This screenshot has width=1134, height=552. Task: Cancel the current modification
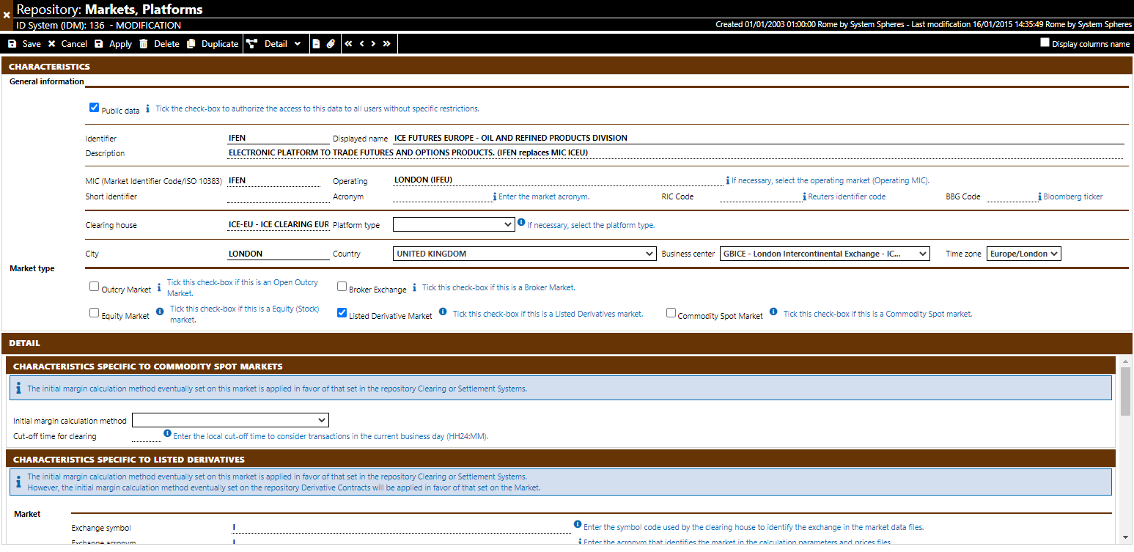pos(67,44)
